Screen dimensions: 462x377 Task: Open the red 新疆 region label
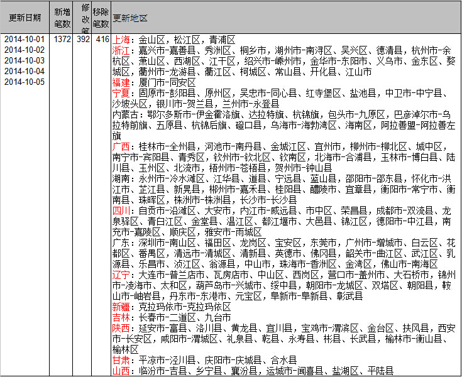point(121,307)
